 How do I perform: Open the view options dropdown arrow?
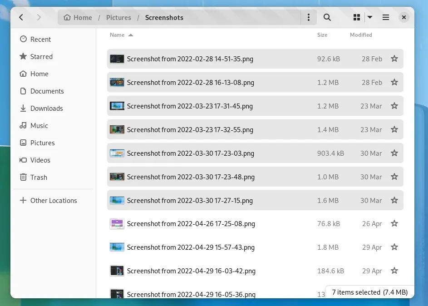pos(370,17)
